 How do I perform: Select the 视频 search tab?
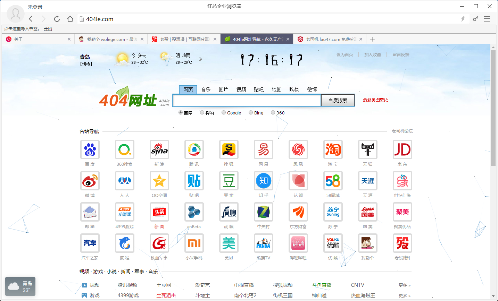tap(241, 89)
